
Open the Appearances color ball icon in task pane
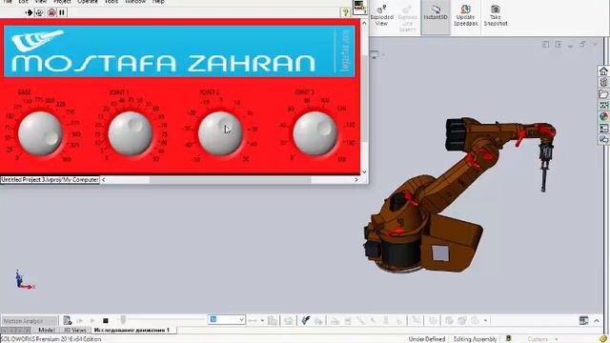603,116
